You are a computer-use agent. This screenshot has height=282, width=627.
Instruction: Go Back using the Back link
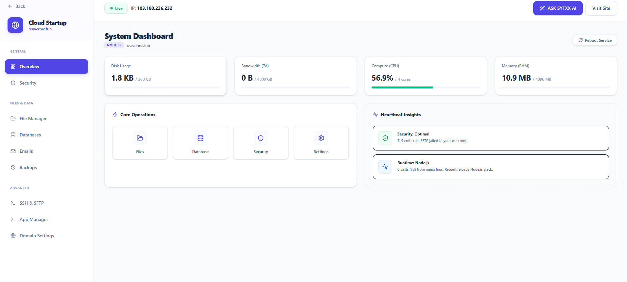[16, 6]
